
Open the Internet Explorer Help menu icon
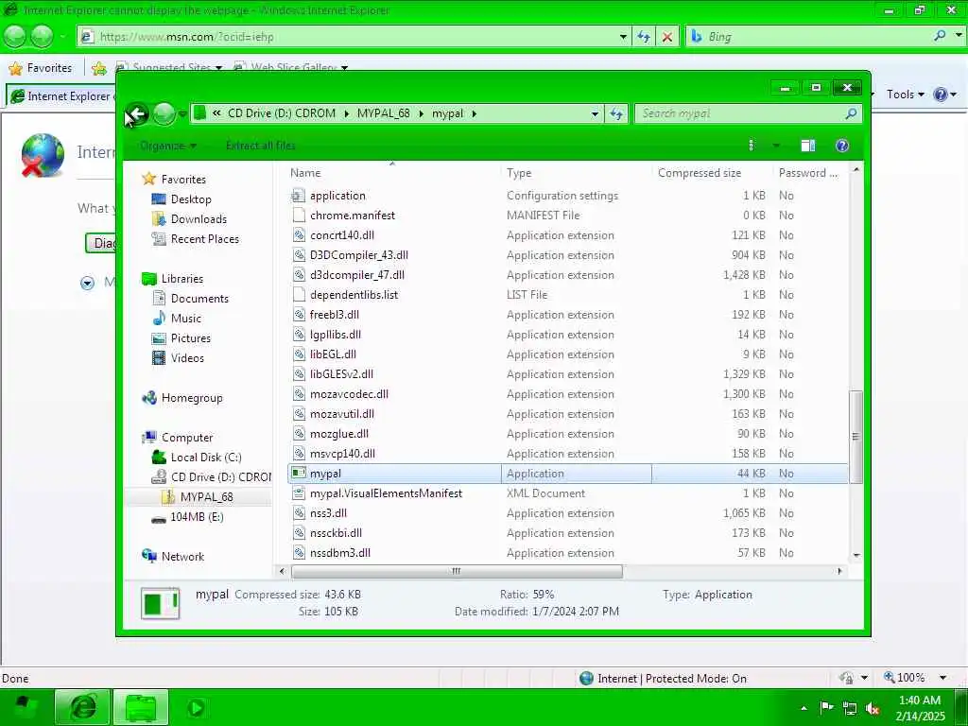(x=941, y=95)
